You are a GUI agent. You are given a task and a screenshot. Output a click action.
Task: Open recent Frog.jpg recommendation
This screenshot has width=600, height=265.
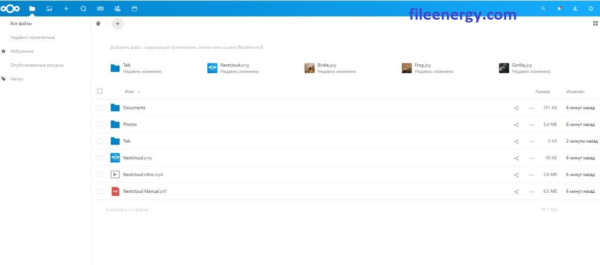click(427, 68)
